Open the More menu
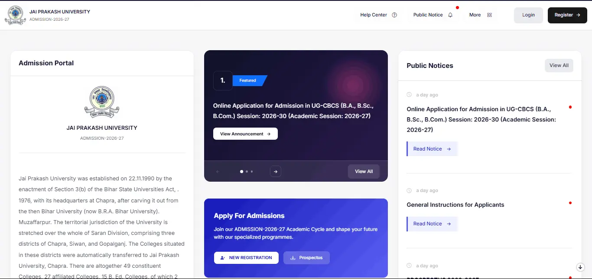The height and width of the screenshot is (279, 592). click(480, 15)
